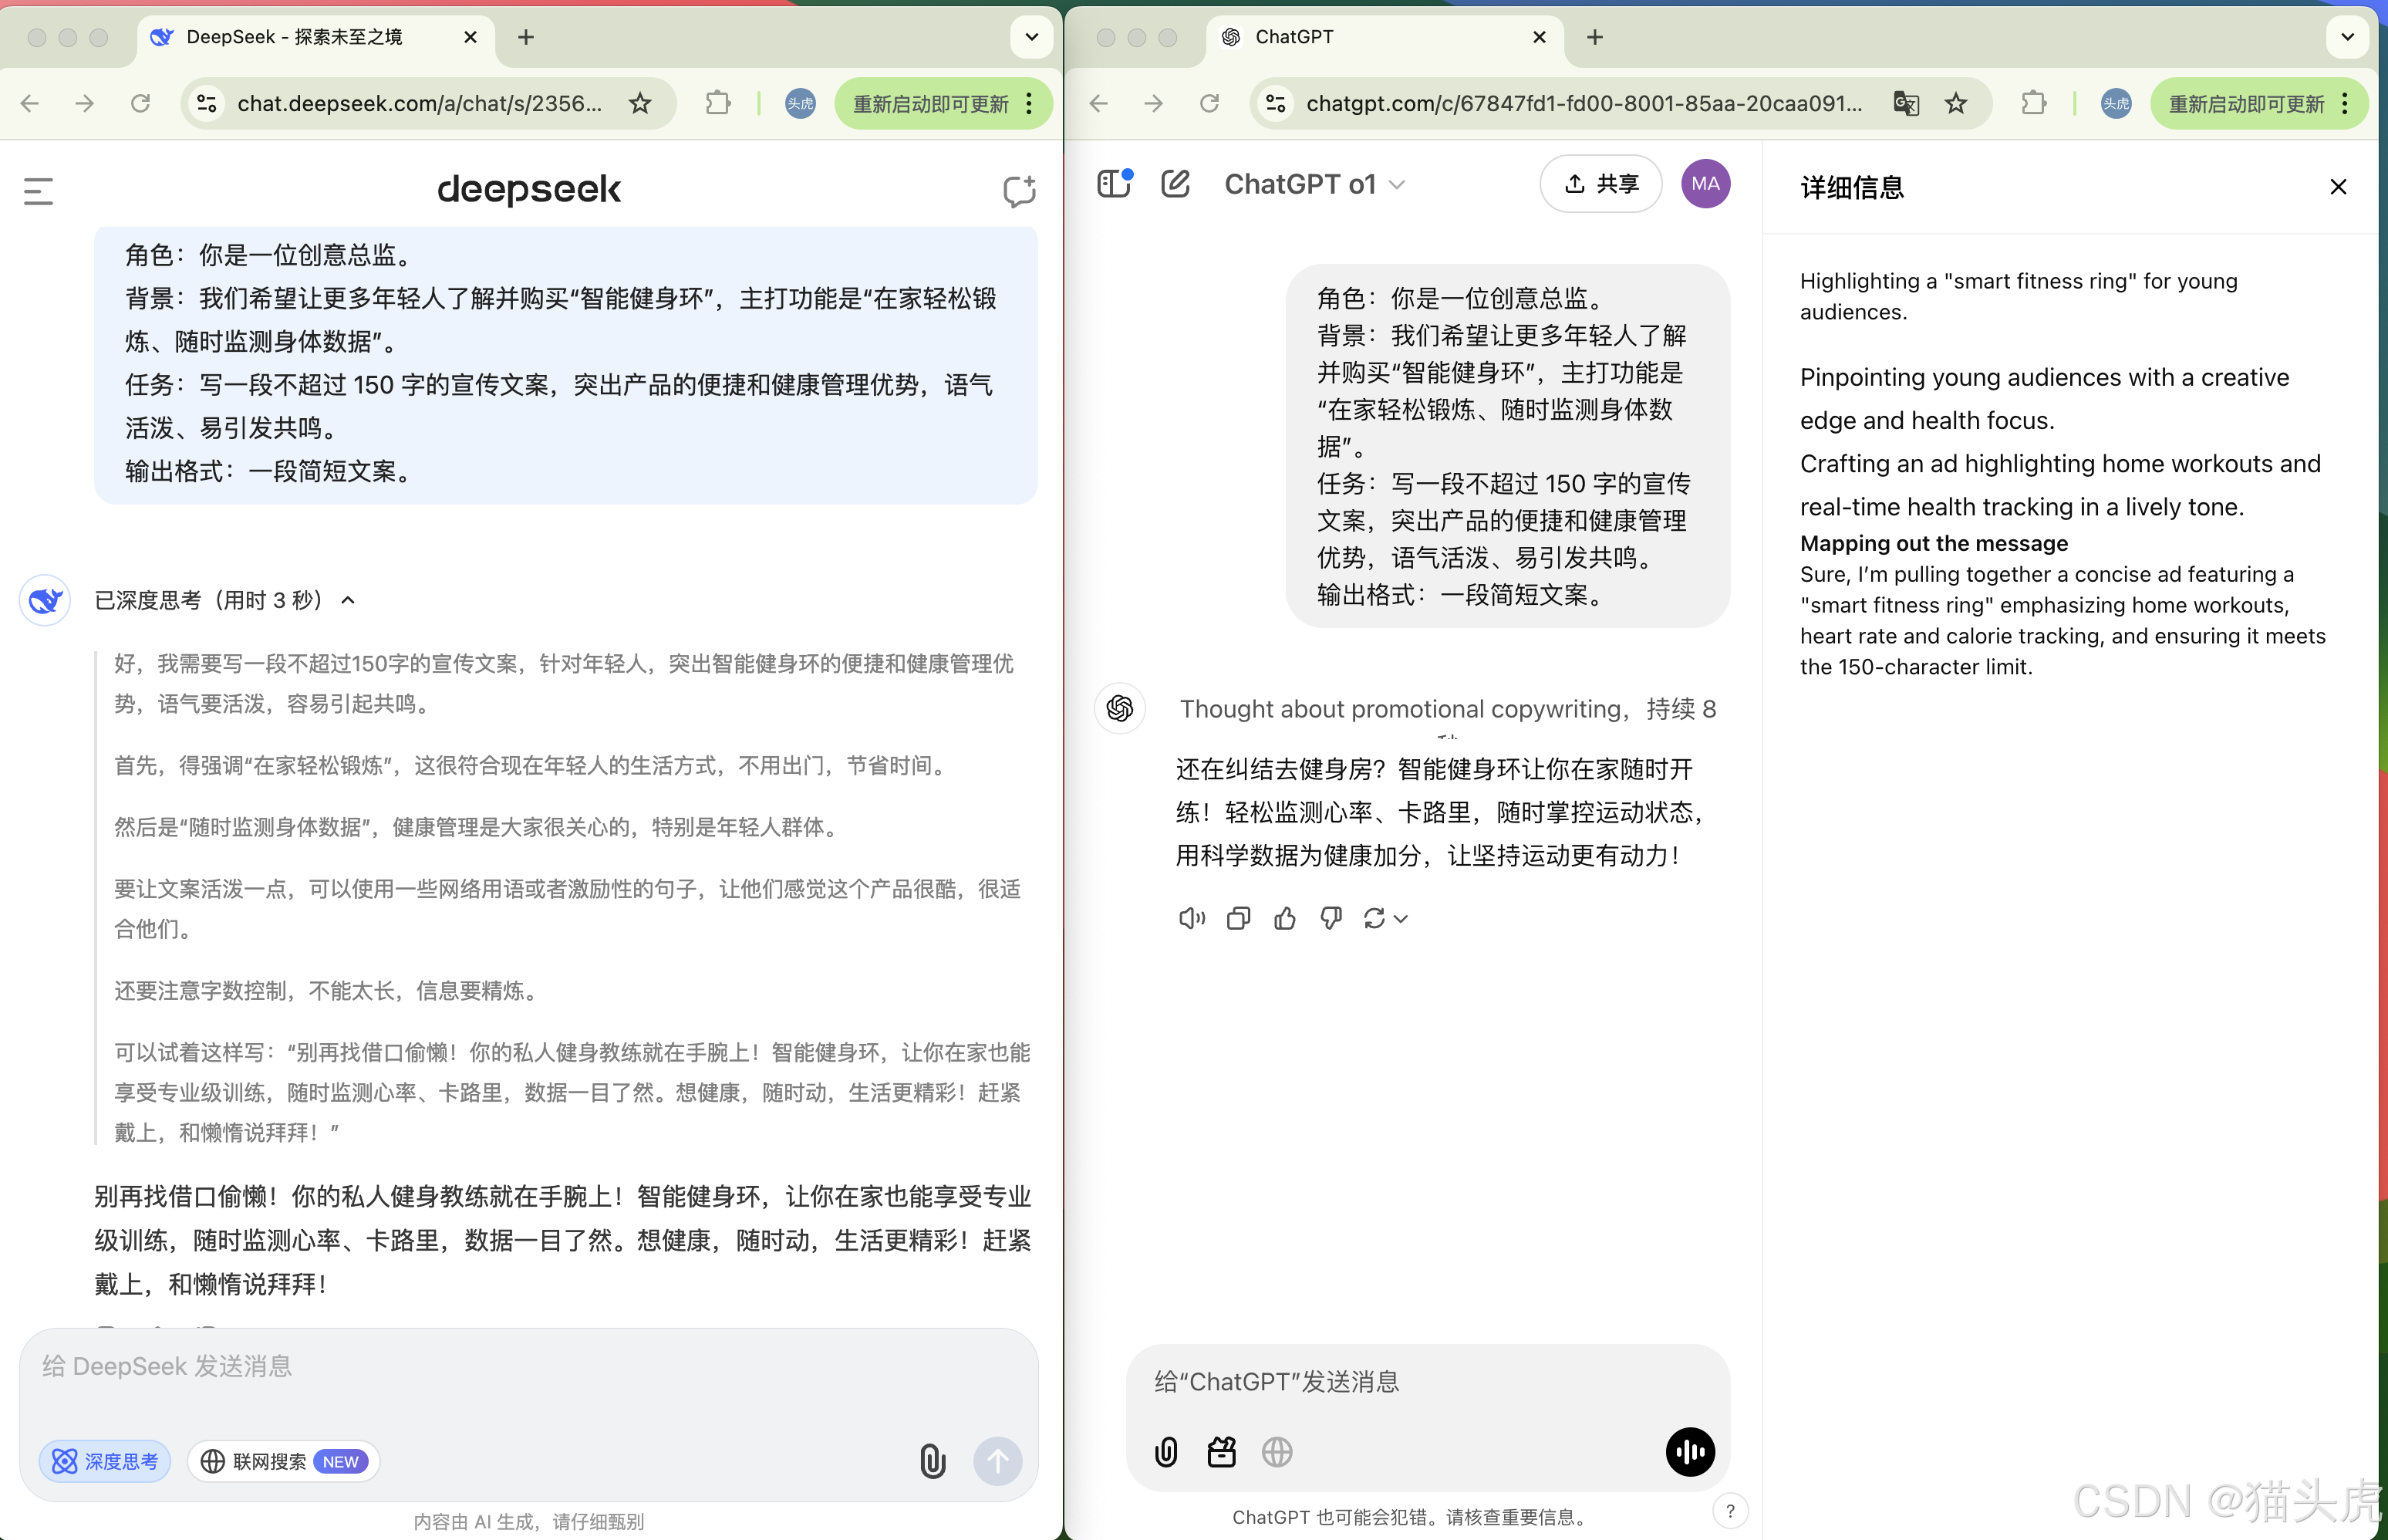Start a new ChatGPT chat via pencil icon
Viewport: 2388px width, 1540px height.
1175,183
